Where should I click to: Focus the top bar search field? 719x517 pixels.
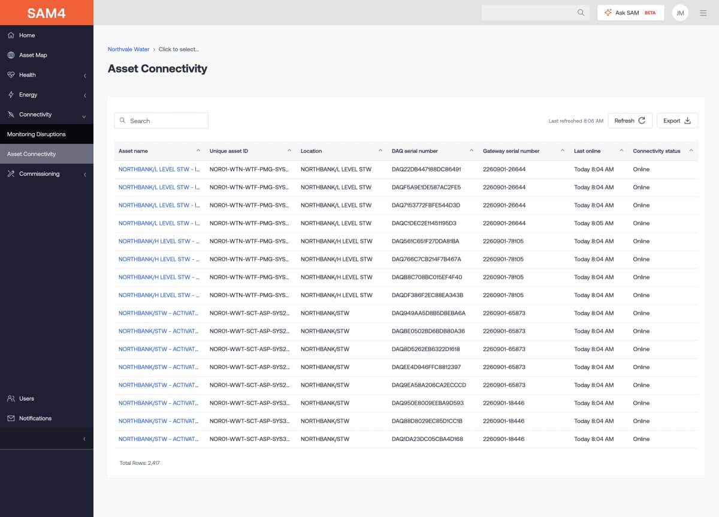click(x=536, y=13)
